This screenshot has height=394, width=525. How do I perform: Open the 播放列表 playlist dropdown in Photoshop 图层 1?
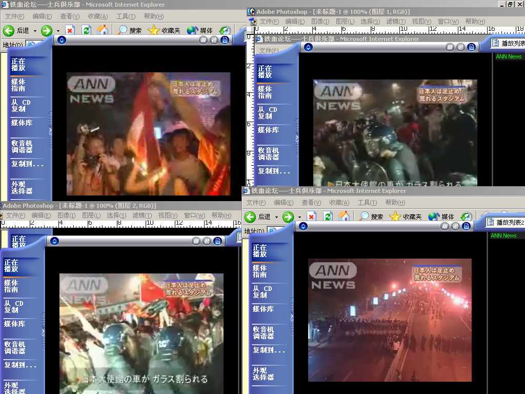508,43
